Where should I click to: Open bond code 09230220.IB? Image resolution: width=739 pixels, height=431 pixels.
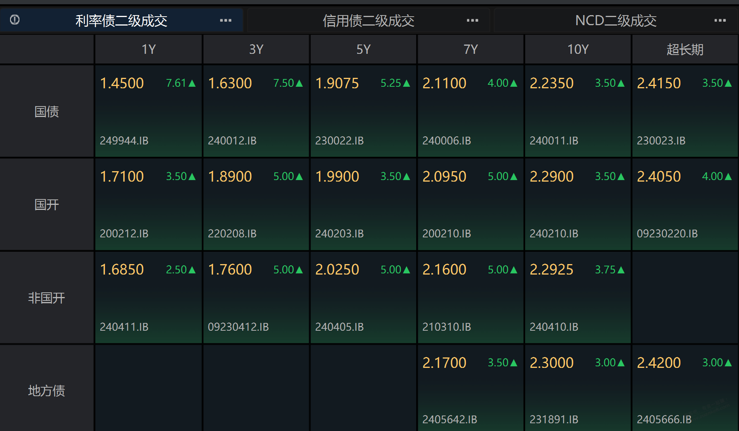click(x=667, y=234)
